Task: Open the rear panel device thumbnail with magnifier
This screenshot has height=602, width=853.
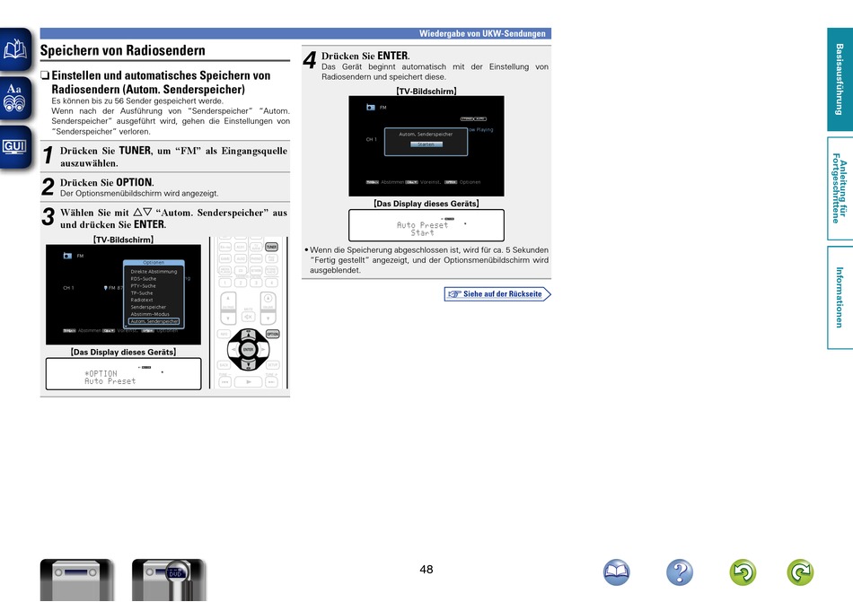Action: coord(169,580)
